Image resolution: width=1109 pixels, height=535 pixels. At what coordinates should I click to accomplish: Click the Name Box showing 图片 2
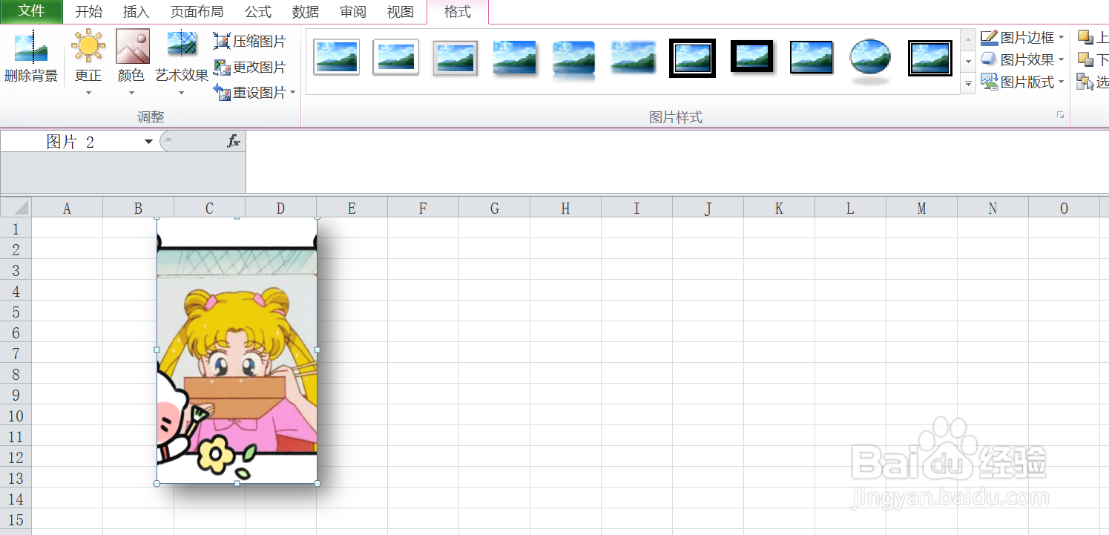coord(70,142)
